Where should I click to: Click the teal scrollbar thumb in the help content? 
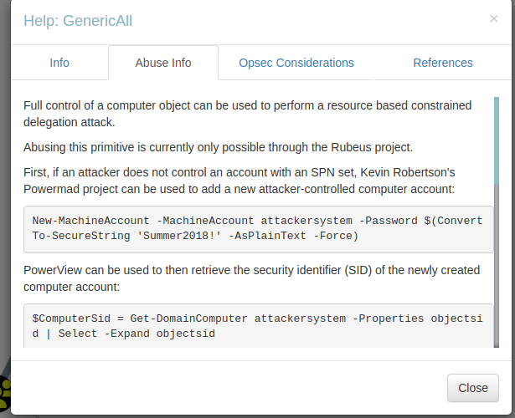497,140
